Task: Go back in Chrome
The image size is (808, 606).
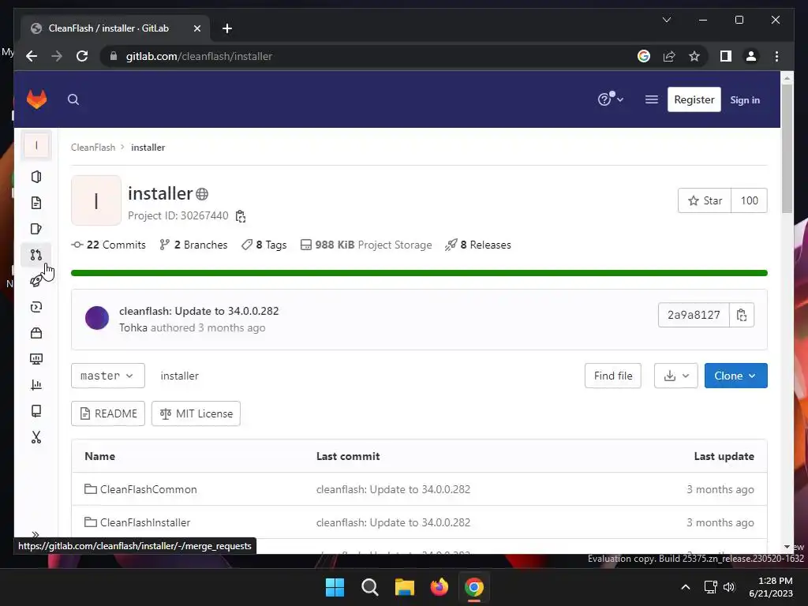Action: click(32, 56)
